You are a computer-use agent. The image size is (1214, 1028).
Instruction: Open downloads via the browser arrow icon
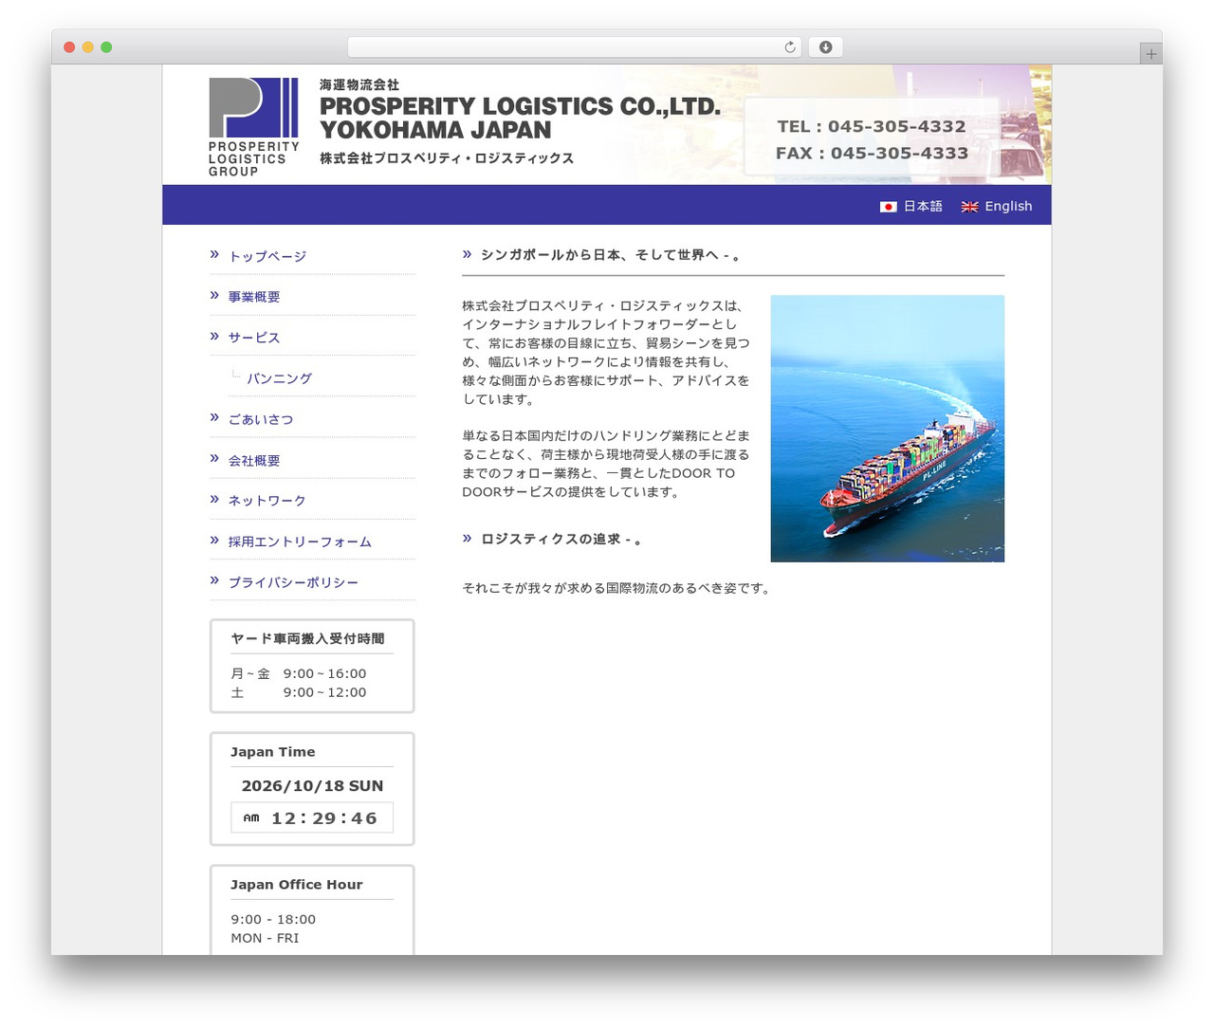pos(825,47)
